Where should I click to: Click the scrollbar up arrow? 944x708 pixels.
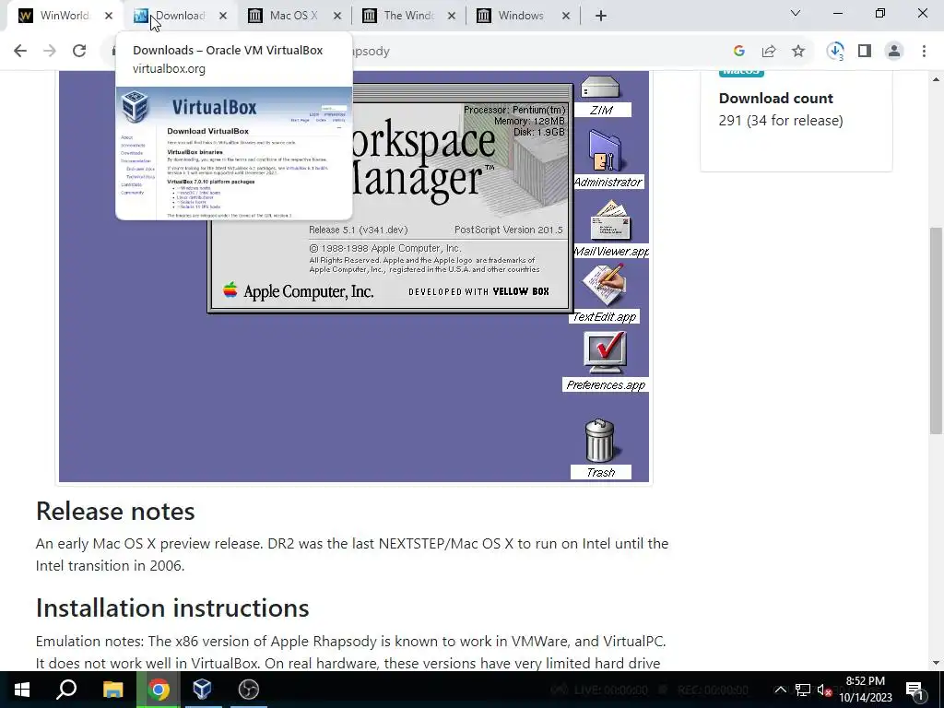(936, 79)
